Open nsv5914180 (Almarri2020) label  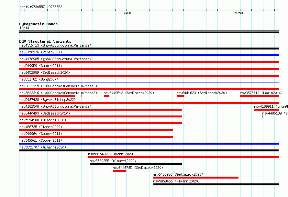point(43,120)
